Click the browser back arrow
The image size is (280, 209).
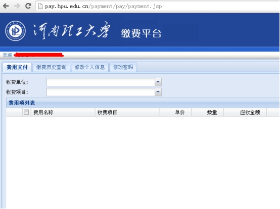[x=6, y=6]
